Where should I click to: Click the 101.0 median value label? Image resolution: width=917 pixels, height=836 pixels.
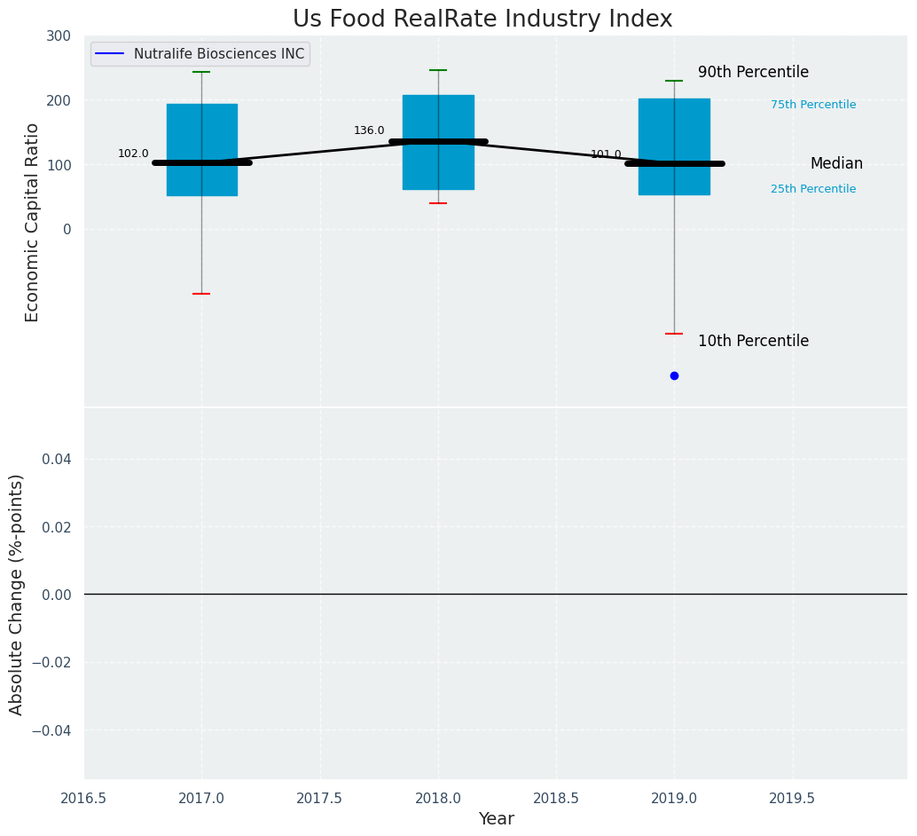pos(606,154)
